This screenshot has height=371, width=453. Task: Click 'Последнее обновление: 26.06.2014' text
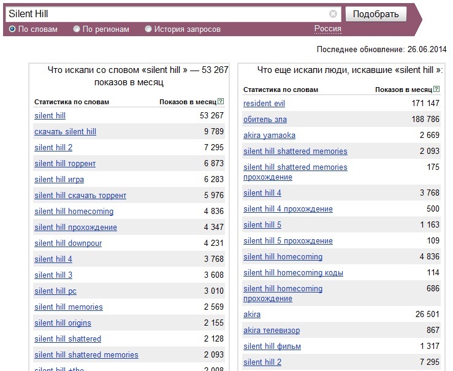point(382,50)
